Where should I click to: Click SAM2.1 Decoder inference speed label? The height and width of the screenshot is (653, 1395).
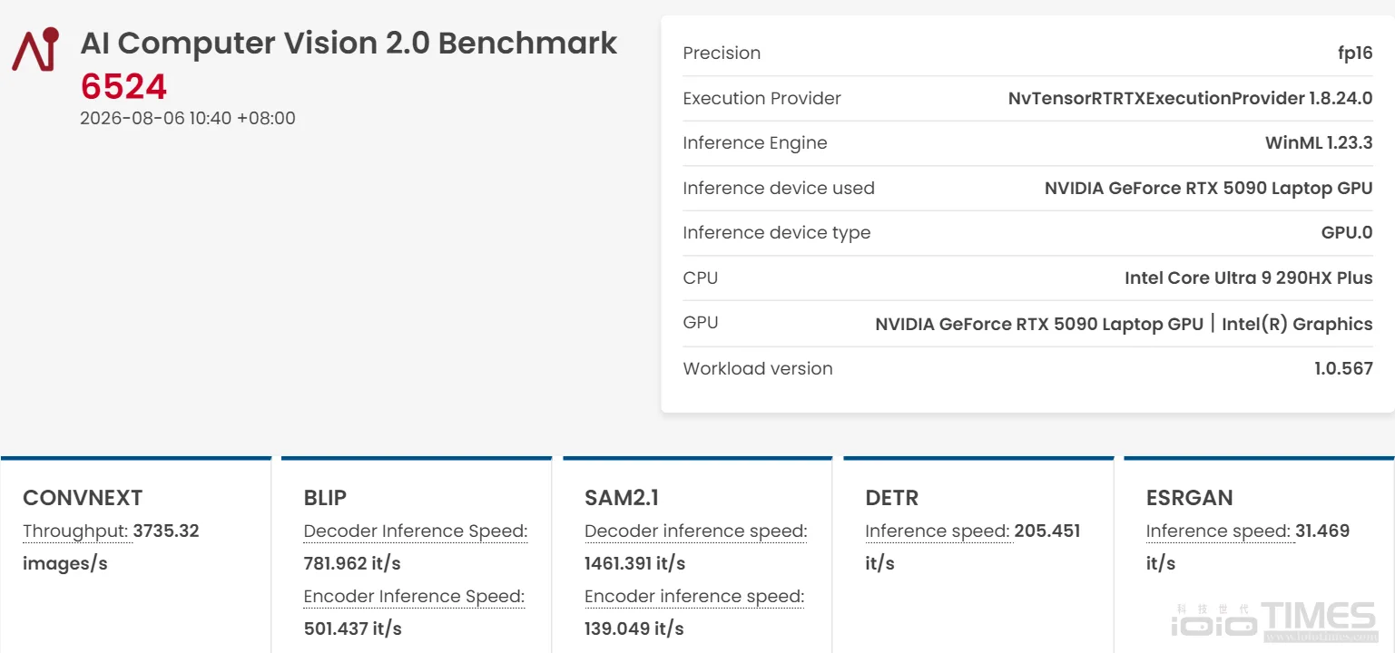tap(696, 531)
